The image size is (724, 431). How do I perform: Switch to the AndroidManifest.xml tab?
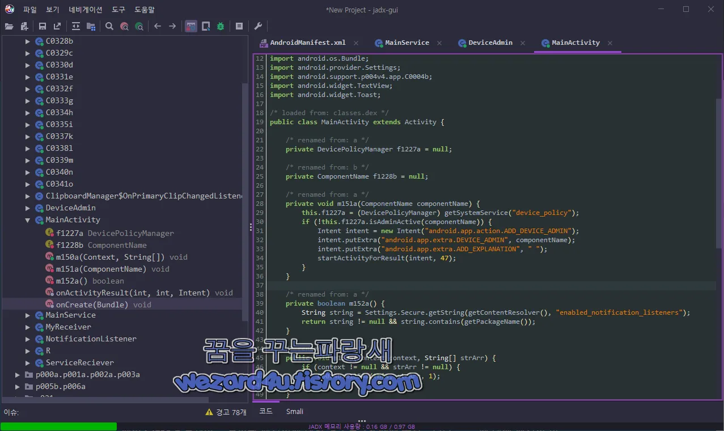[x=308, y=43]
